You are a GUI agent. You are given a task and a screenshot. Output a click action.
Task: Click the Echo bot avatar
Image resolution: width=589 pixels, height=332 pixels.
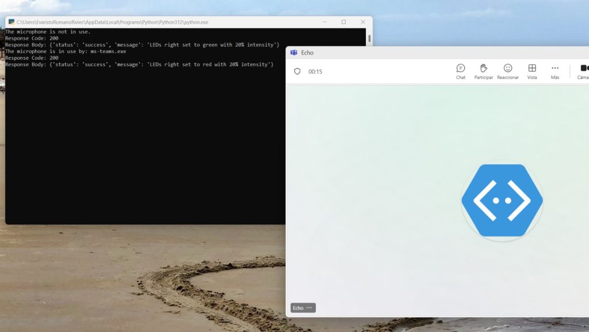(502, 201)
